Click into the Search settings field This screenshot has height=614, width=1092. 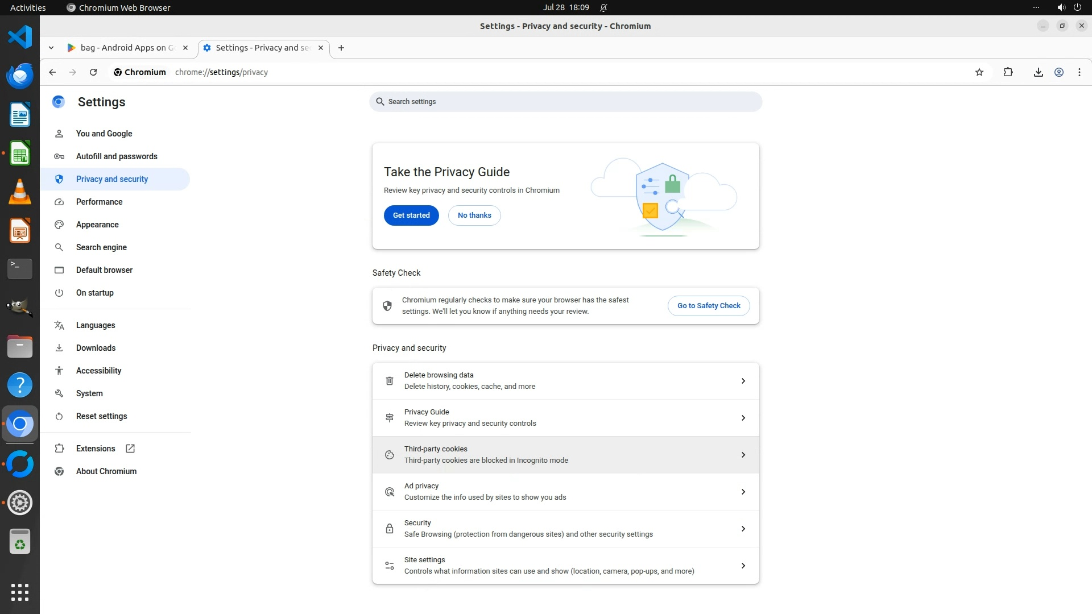click(x=565, y=102)
